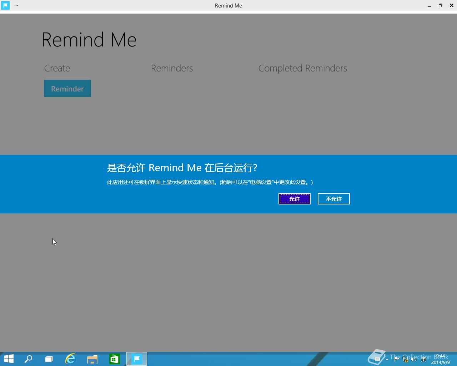Minimize the Remind Me window

point(430,5)
